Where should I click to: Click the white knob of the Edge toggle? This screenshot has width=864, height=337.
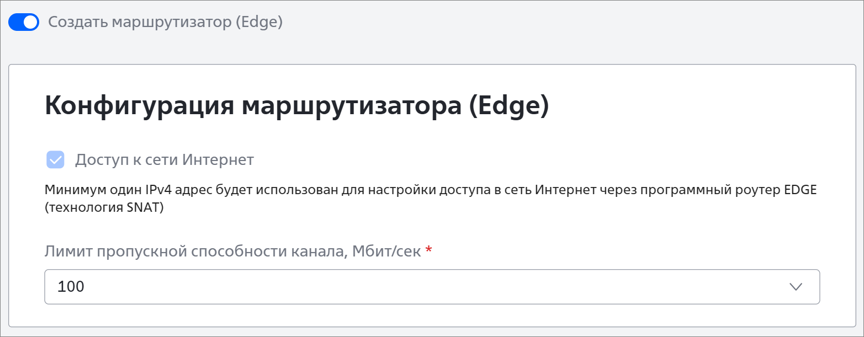[x=31, y=22]
